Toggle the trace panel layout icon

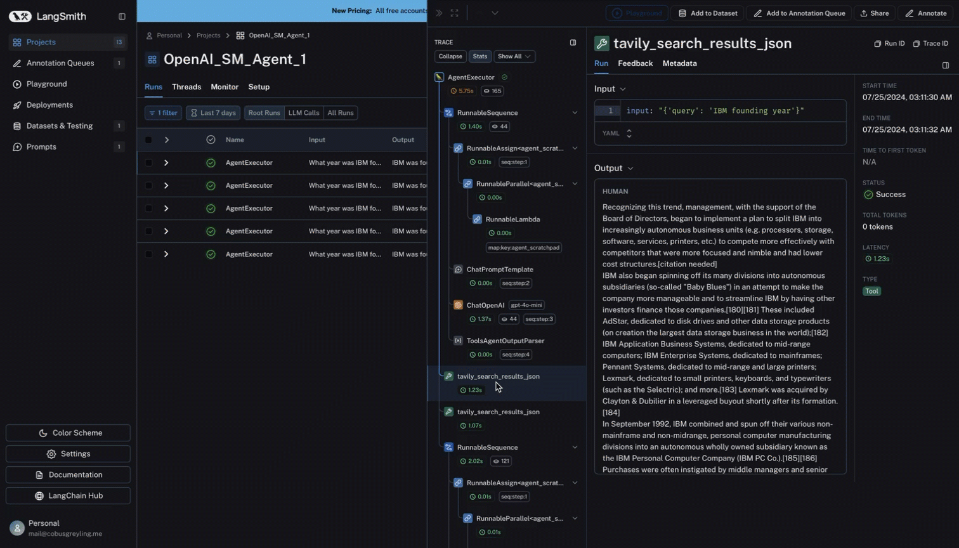[573, 42]
